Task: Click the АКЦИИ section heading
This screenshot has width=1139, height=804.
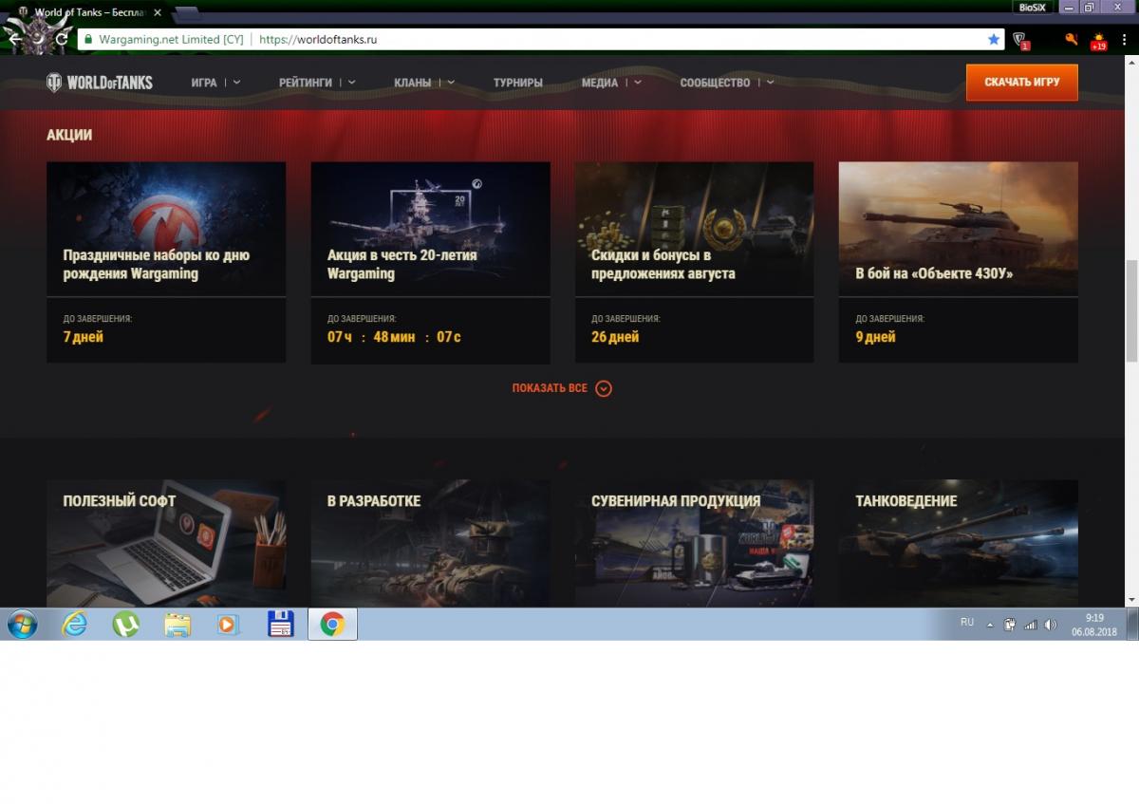Action: [x=69, y=135]
